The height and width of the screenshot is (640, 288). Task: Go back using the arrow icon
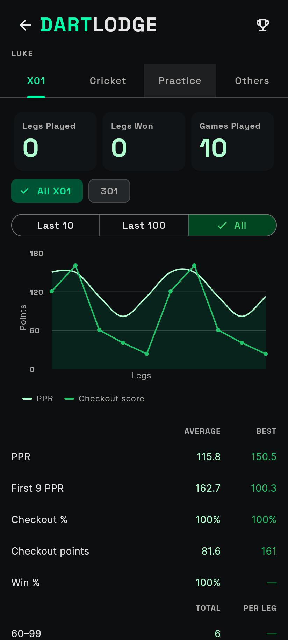[25, 25]
